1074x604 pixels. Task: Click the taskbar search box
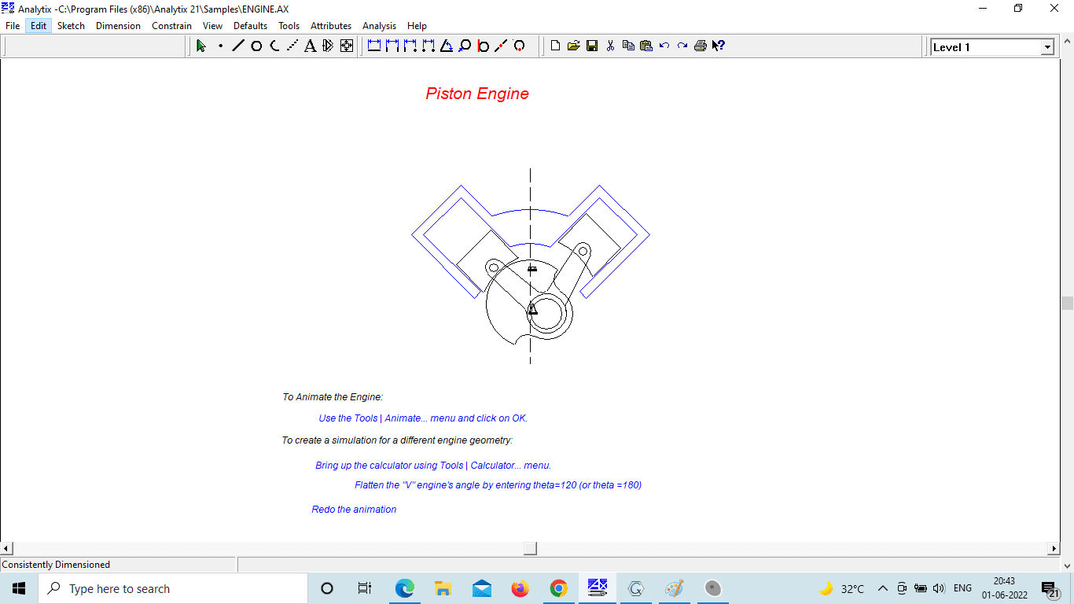click(x=173, y=588)
